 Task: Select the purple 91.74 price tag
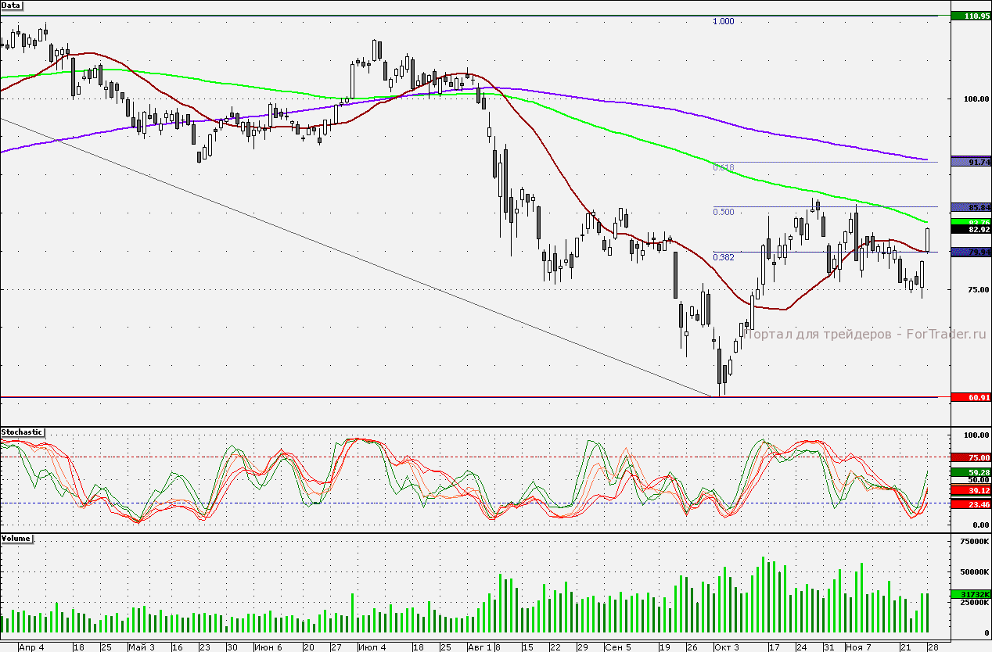coord(971,162)
